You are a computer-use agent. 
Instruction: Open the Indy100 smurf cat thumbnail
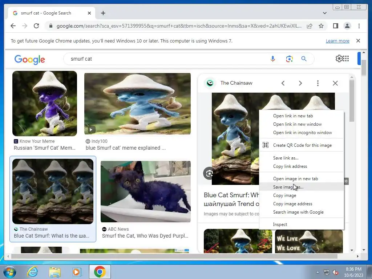pos(137,104)
